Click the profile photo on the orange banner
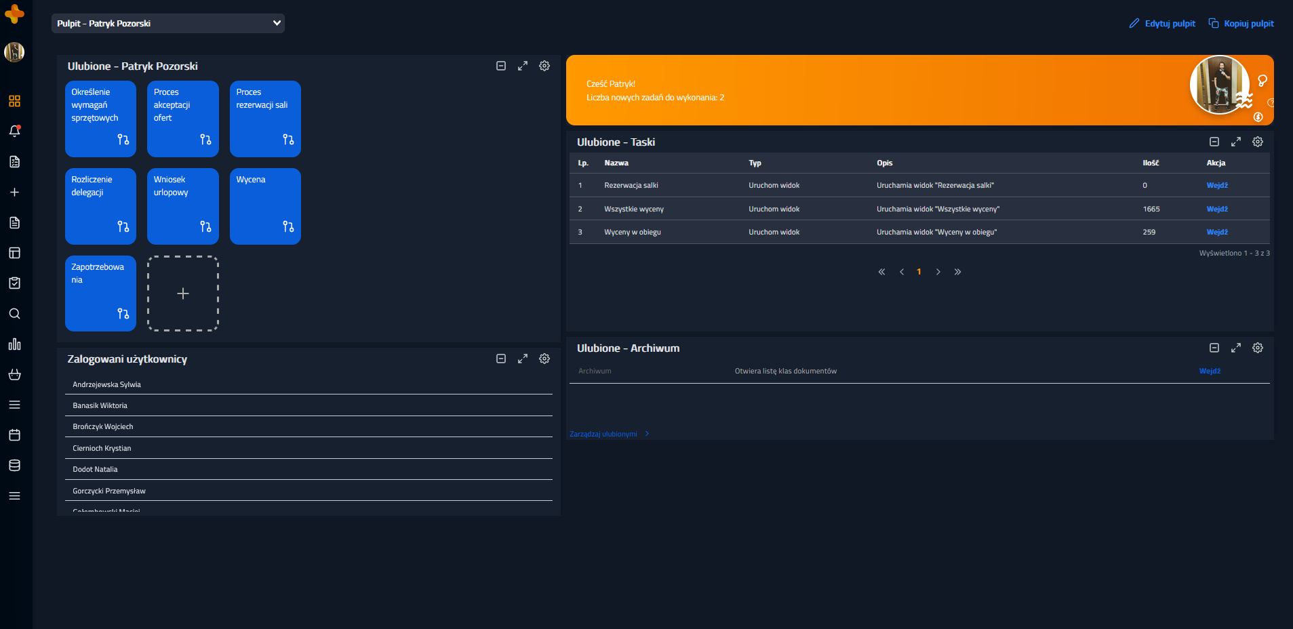1293x629 pixels. (x=1220, y=85)
